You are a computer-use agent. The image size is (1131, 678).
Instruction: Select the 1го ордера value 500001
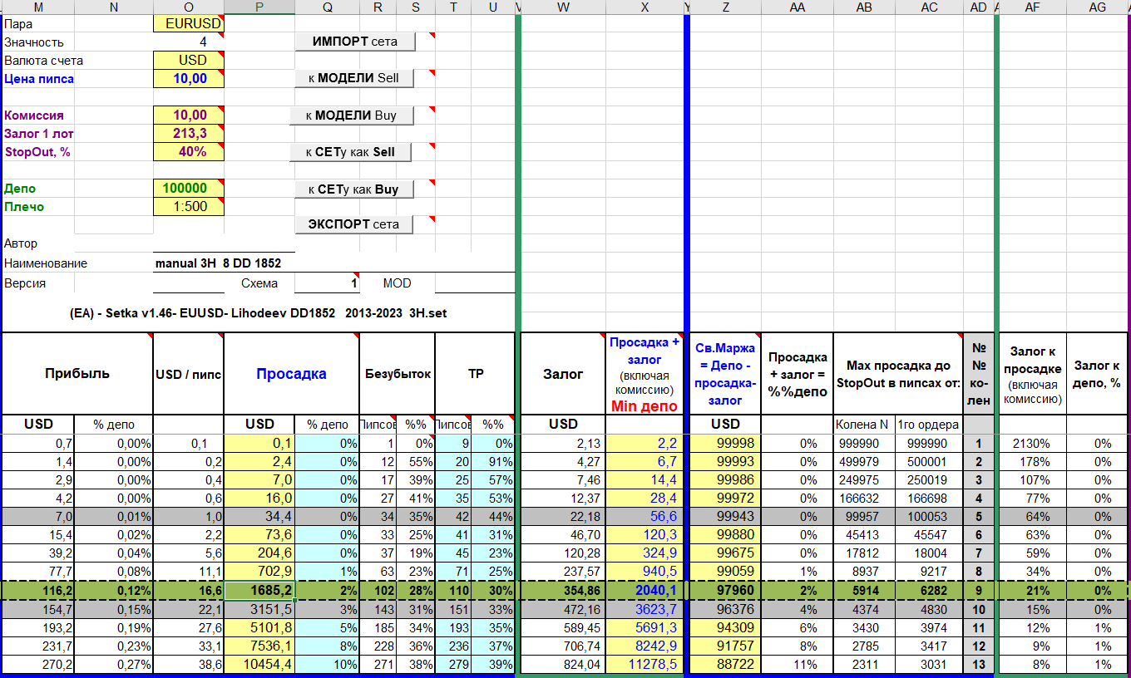(929, 461)
